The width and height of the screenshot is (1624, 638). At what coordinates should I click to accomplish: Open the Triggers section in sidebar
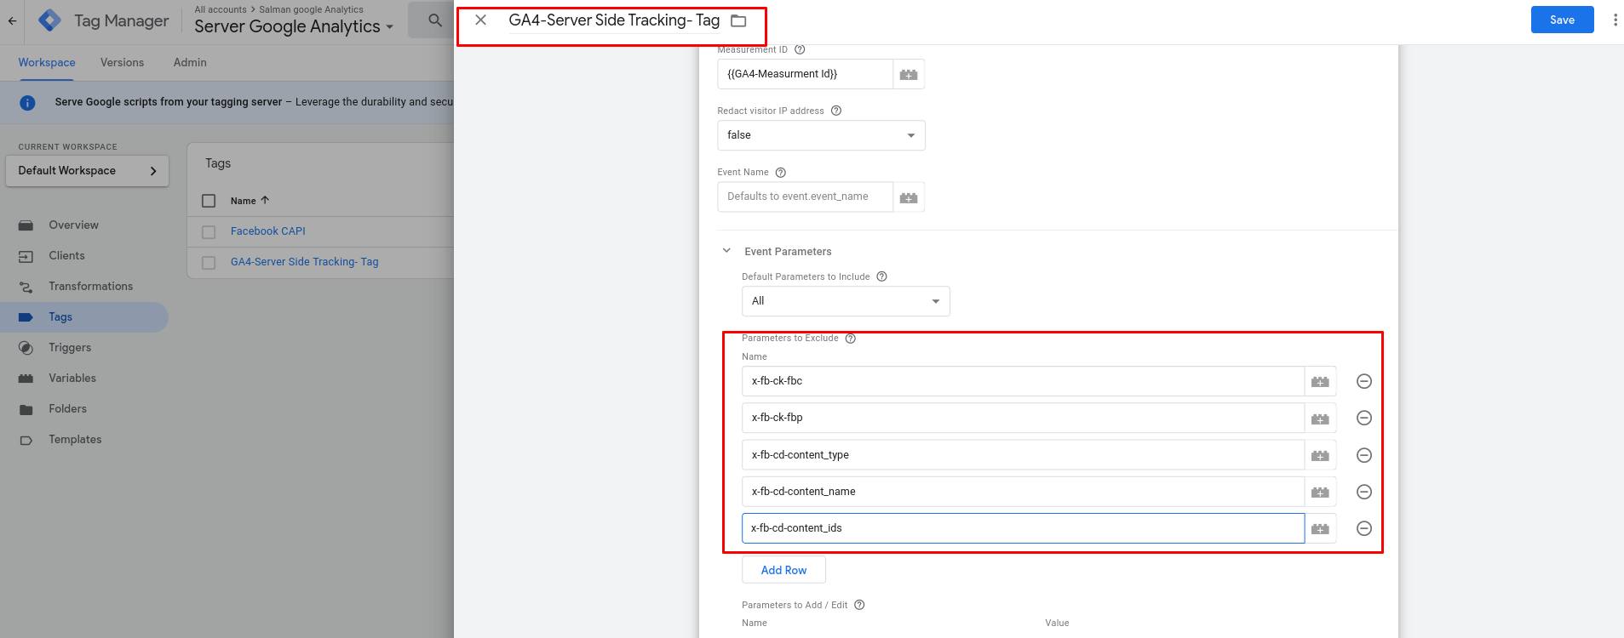pyautogui.click(x=70, y=347)
